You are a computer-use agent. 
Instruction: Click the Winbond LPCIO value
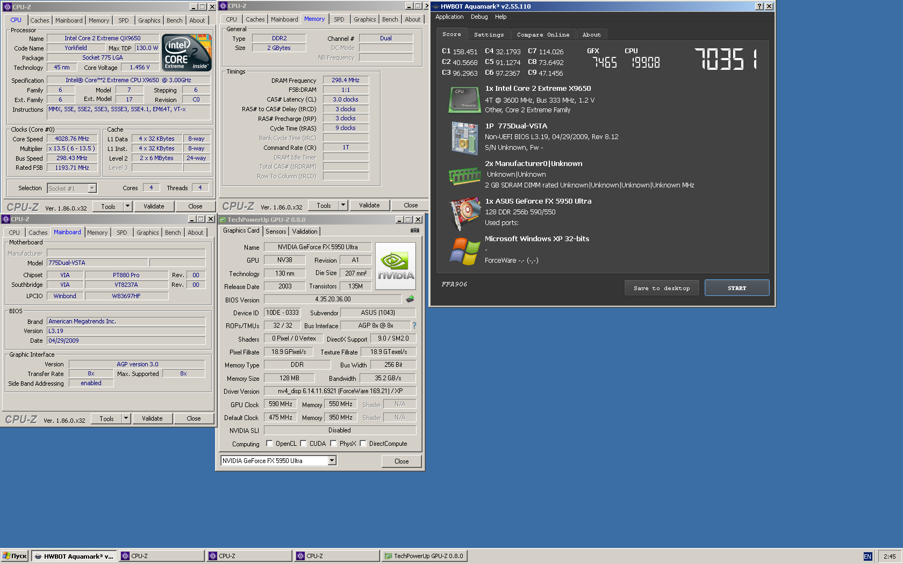pos(64,296)
